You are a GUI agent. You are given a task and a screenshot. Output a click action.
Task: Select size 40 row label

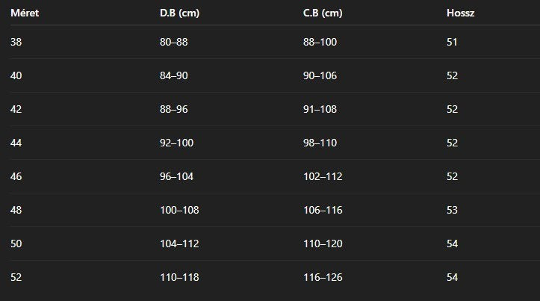pyautogui.click(x=16, y=75)
